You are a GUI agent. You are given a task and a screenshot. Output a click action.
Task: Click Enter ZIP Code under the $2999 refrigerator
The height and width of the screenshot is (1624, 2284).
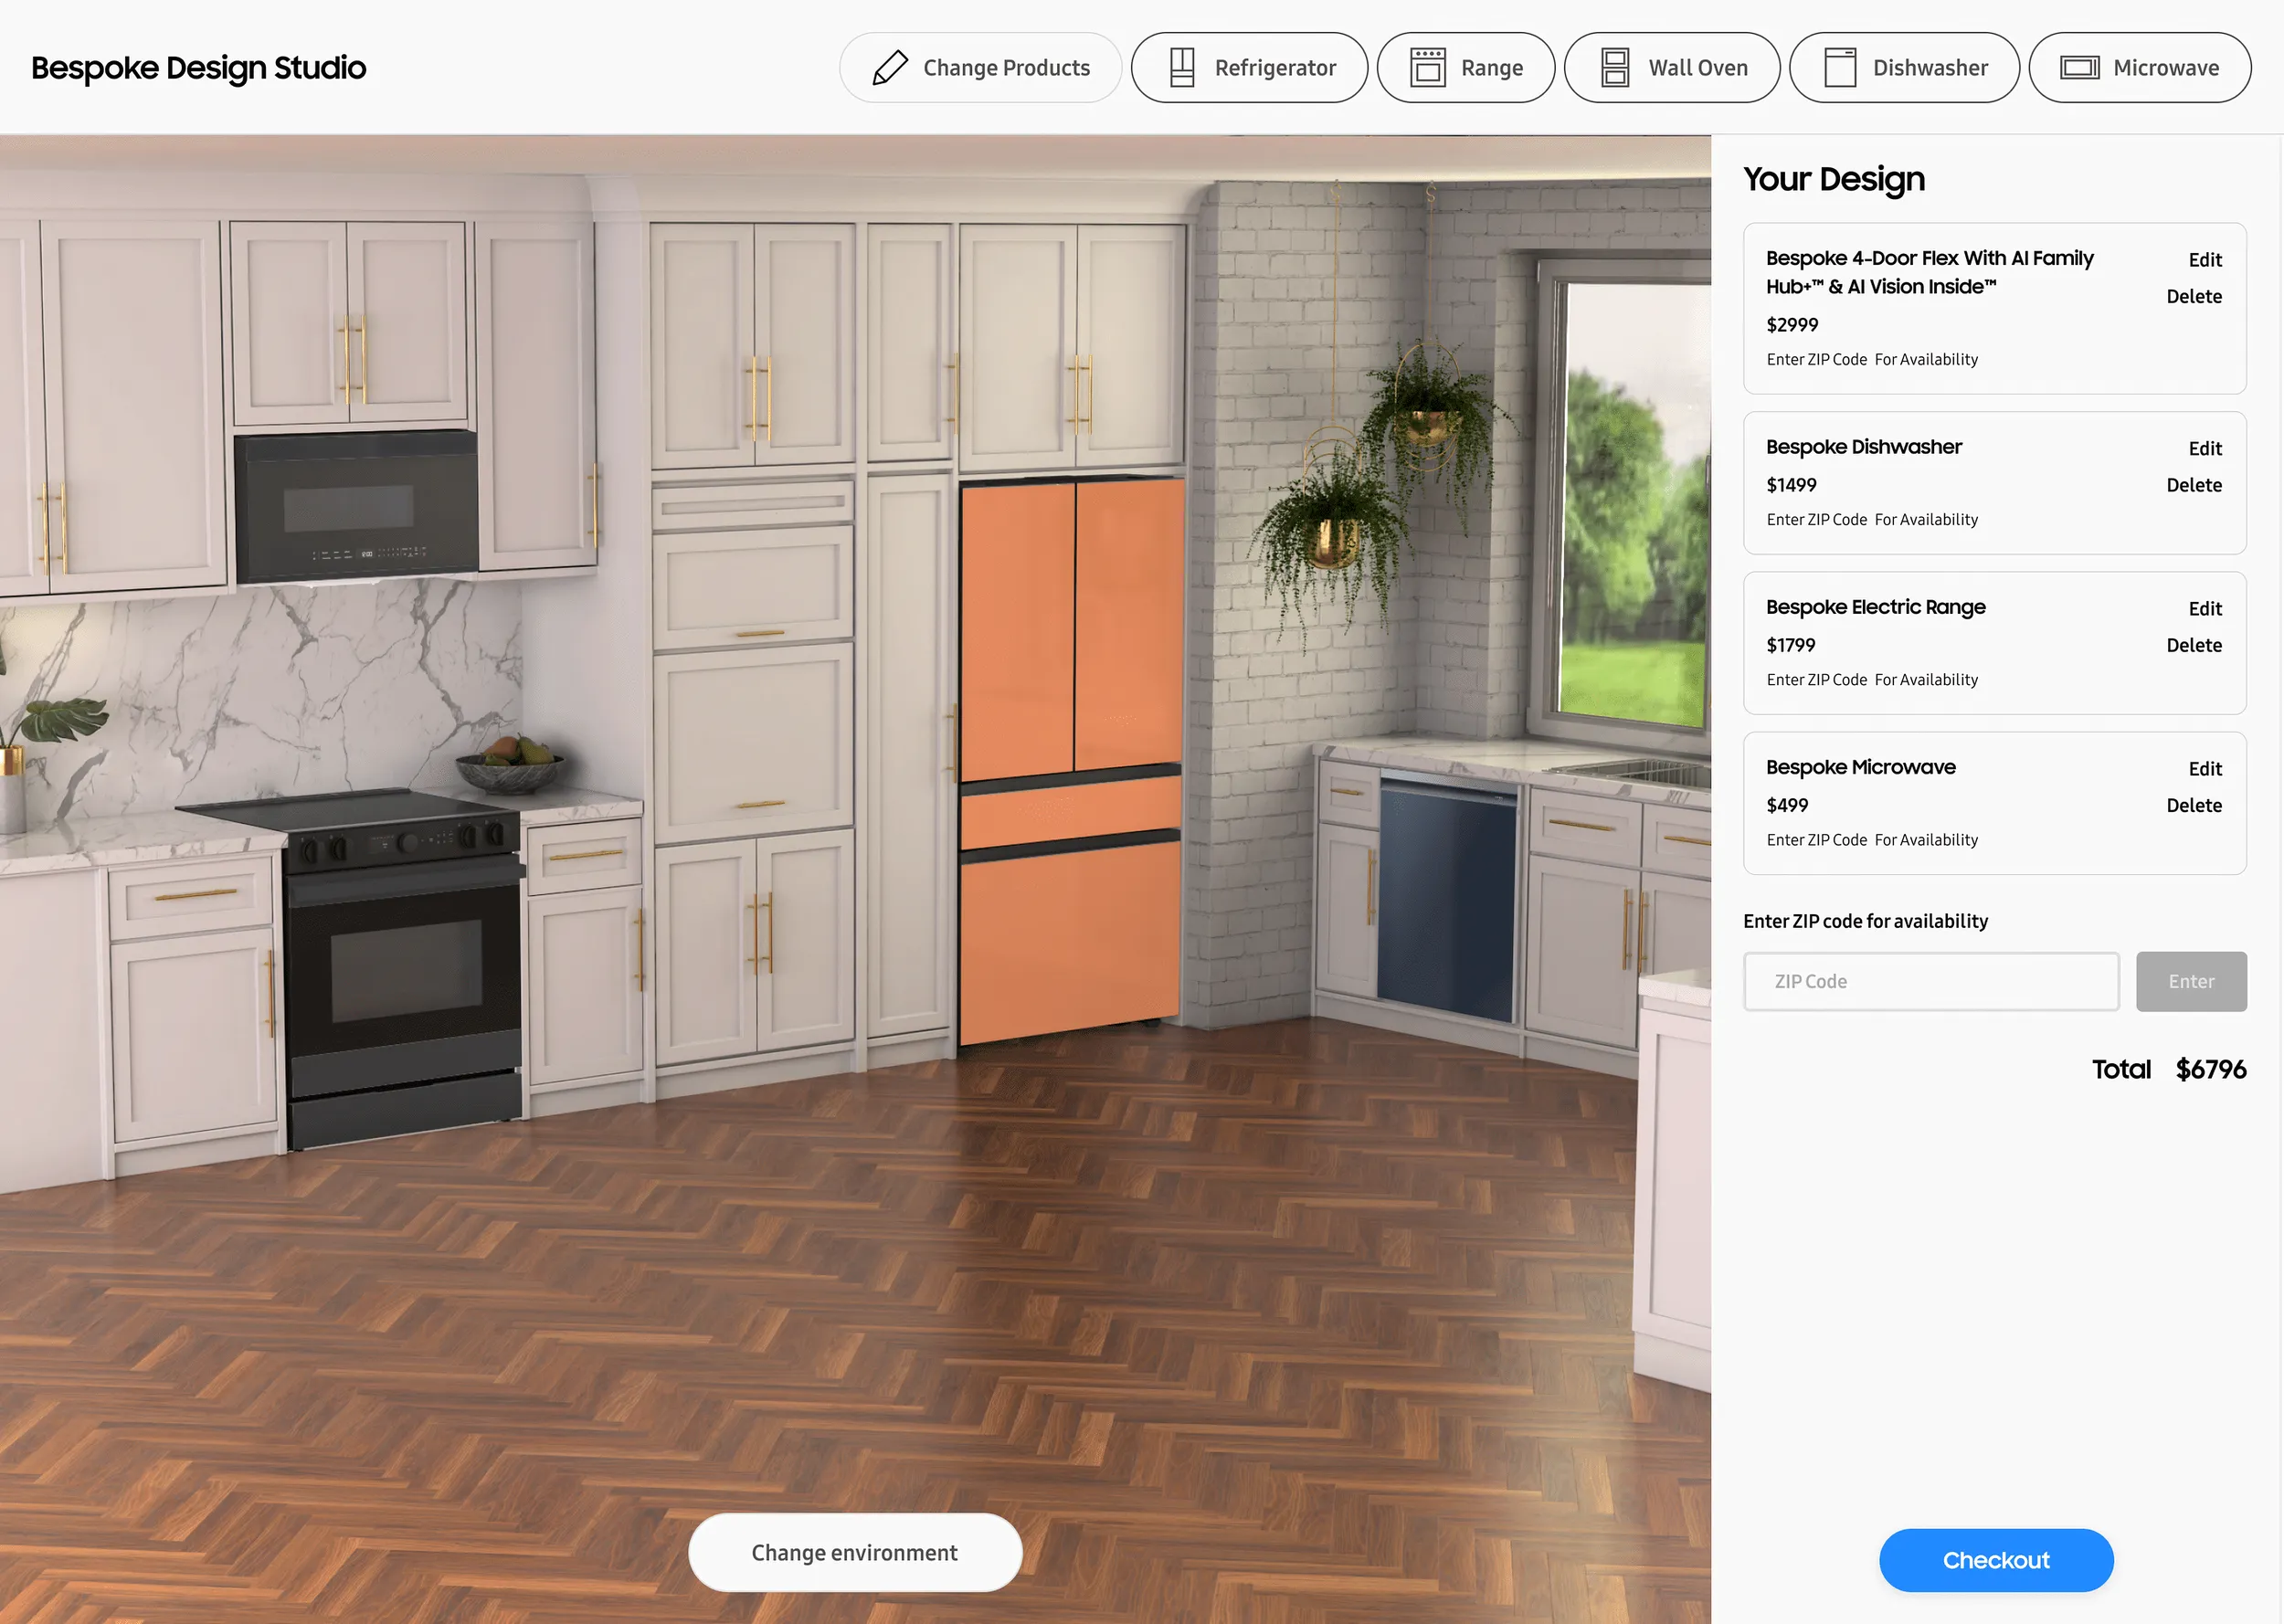[1816, 360]
